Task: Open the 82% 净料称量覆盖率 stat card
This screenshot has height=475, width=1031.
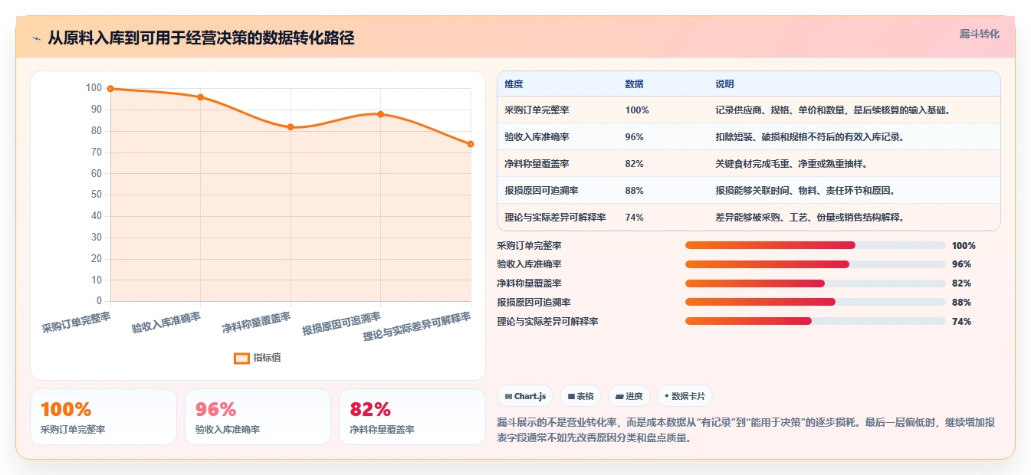Action: click(412, 417)
